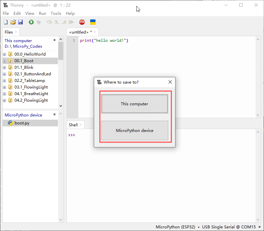Click file list scroll up arrow
Viewport: 264px width, 231px height.
61,39
